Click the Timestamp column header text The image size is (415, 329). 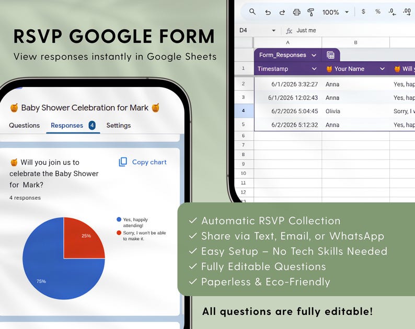[x=273, y=69]
